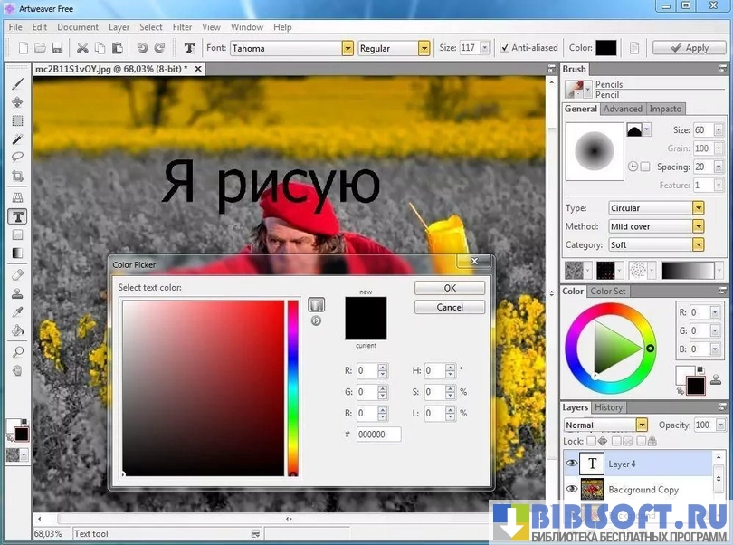Select the Paint Bucket fill tool

pyautogui.click(x=17, y=330)
